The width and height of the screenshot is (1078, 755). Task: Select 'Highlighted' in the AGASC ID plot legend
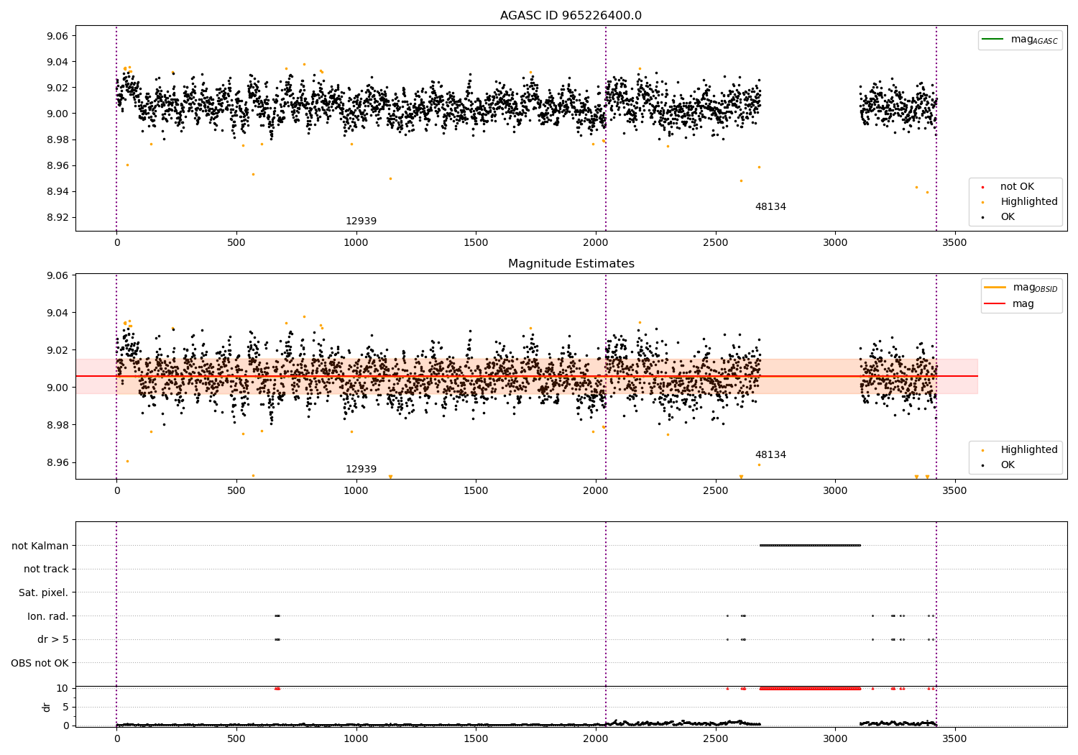pos(1028,202)
